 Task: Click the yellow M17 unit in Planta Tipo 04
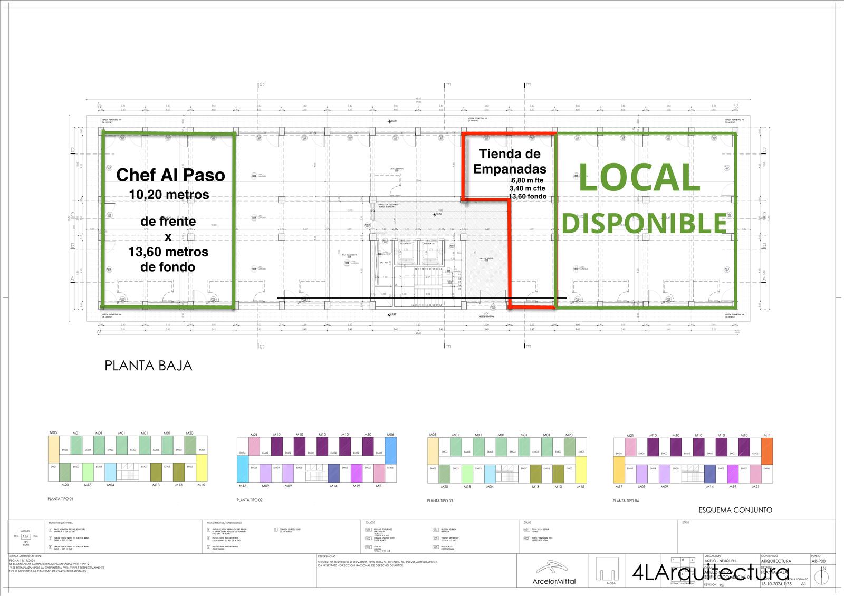(619, 469)
